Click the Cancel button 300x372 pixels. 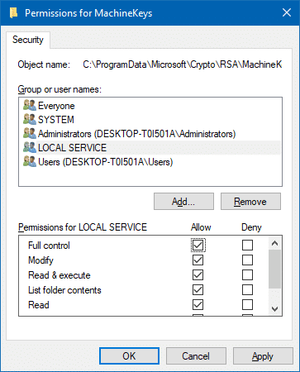(x=196, y=355)
